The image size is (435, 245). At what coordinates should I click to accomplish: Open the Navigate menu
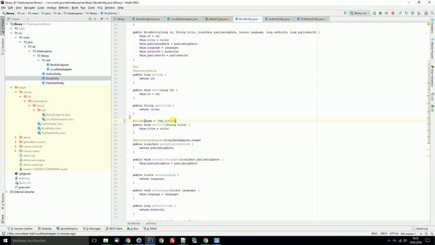[29, 7]
